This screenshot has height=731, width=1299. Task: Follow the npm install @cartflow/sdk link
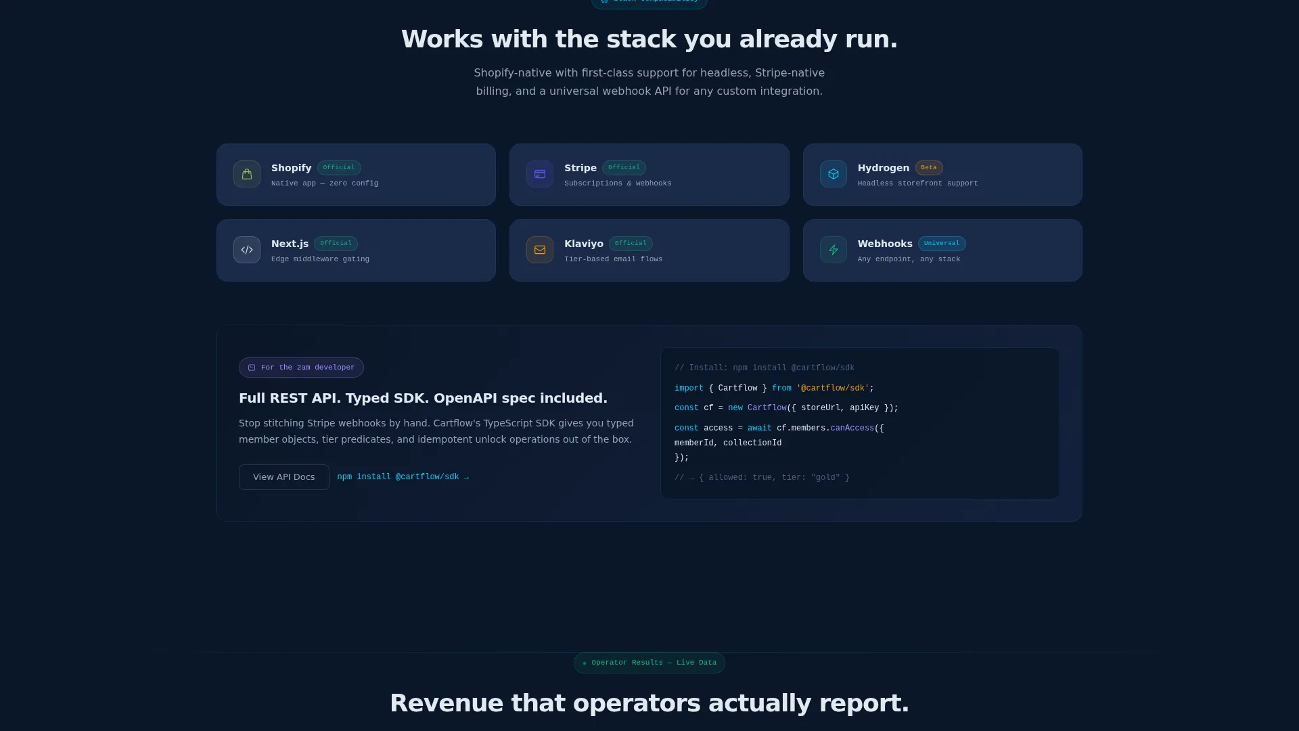[x=403, y=477]
